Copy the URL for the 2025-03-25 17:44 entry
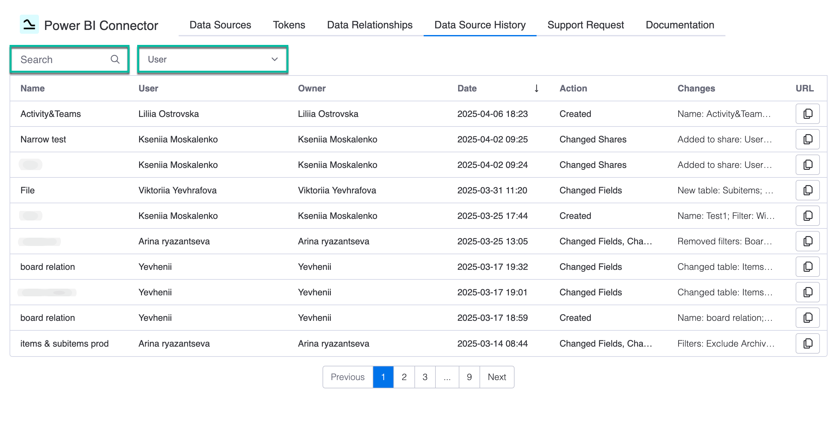The height and width of the screenshot is (425, 832). point(807,216)
